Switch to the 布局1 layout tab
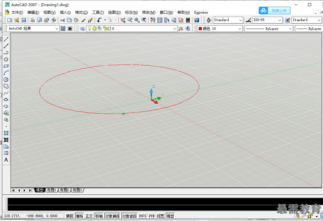Image resolution: width=323 pixels, height=221 pixels. click(x=51, y=190)
